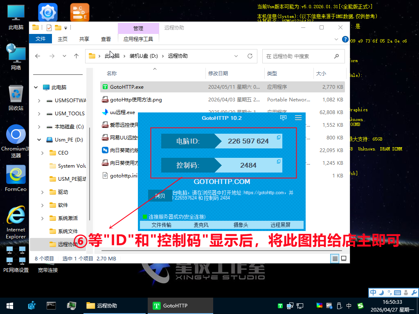Expand the 本地磁盘 (C:) tree node

coord(39,127)
